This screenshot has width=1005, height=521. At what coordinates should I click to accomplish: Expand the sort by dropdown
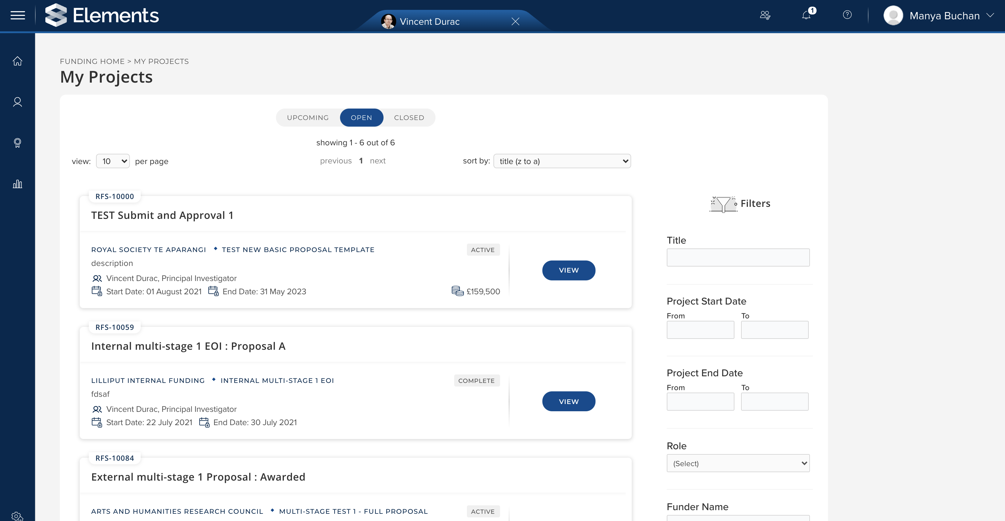click(x=562, y=161)
